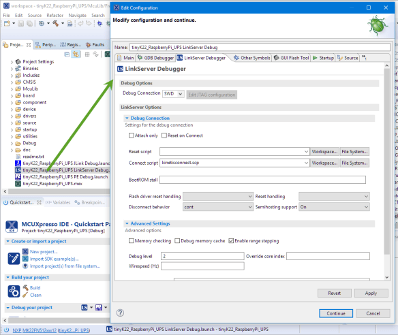Click the Debug level input field

[202, 256]
